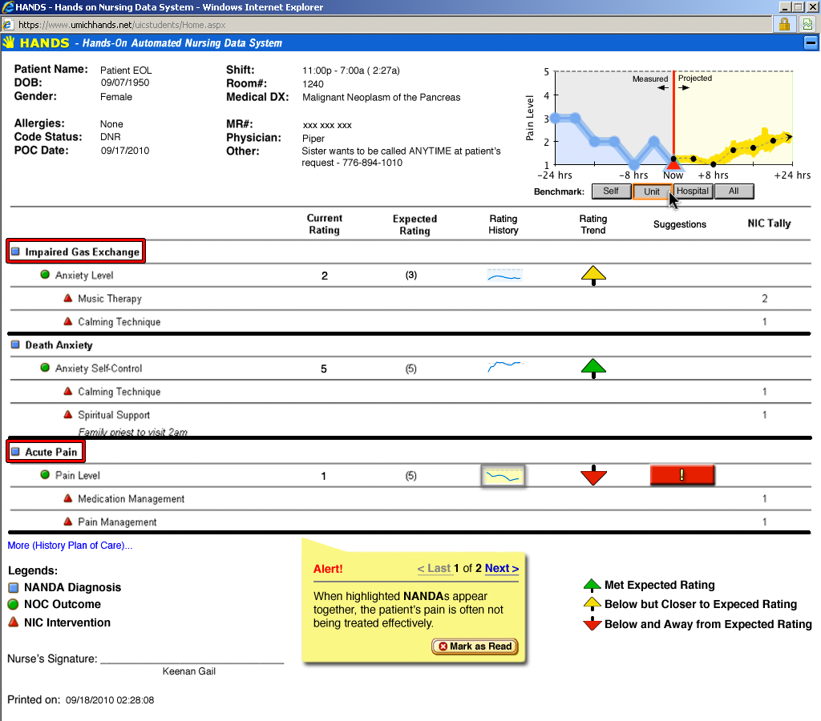The width and height of the screenshot is (821, 721).
Task: Set benchmark to Unit
Action: [x=651, y=191]
